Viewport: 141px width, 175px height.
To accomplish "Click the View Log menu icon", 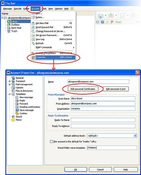I will (33, 39).
